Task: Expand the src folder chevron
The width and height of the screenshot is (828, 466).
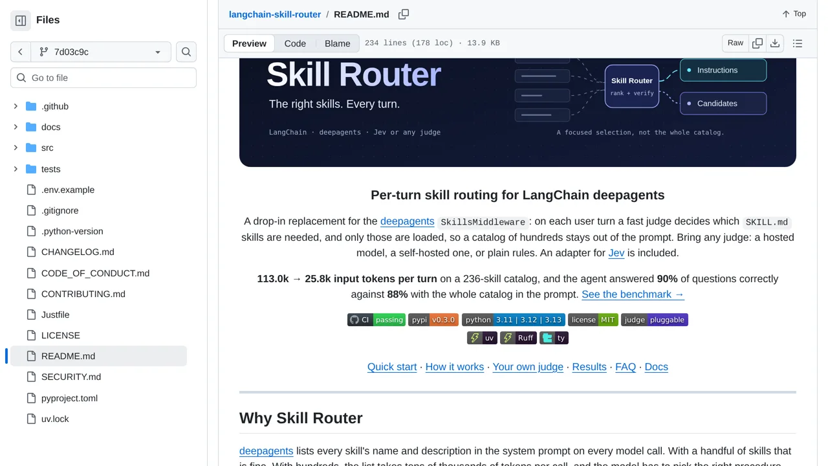Action: (x=16, y=148)
